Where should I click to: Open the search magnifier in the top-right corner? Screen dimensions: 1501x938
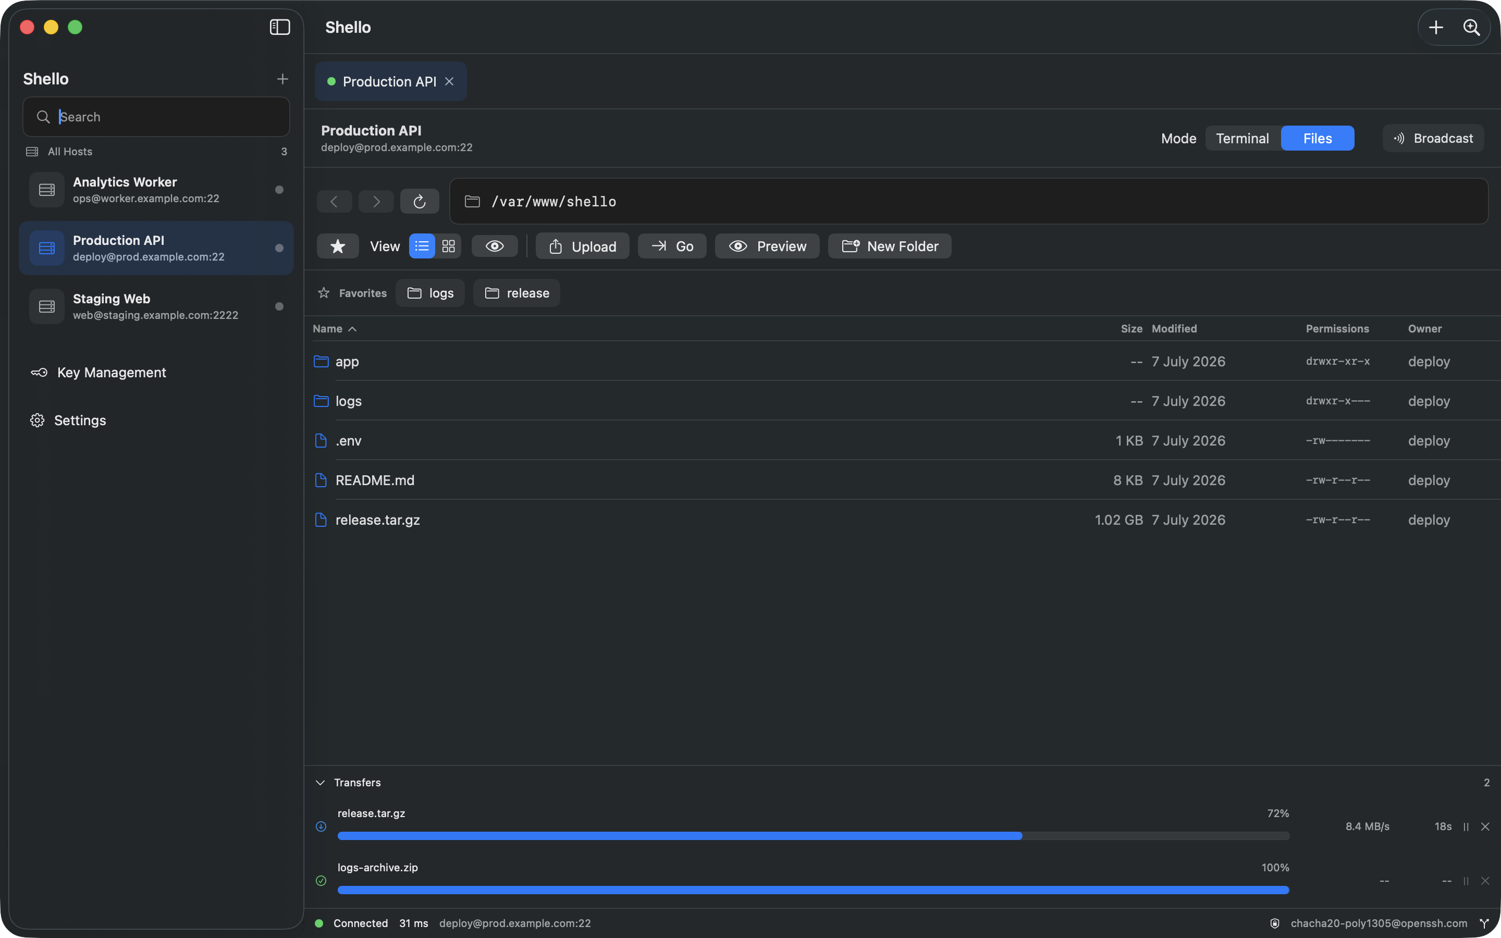point(1471,27)
